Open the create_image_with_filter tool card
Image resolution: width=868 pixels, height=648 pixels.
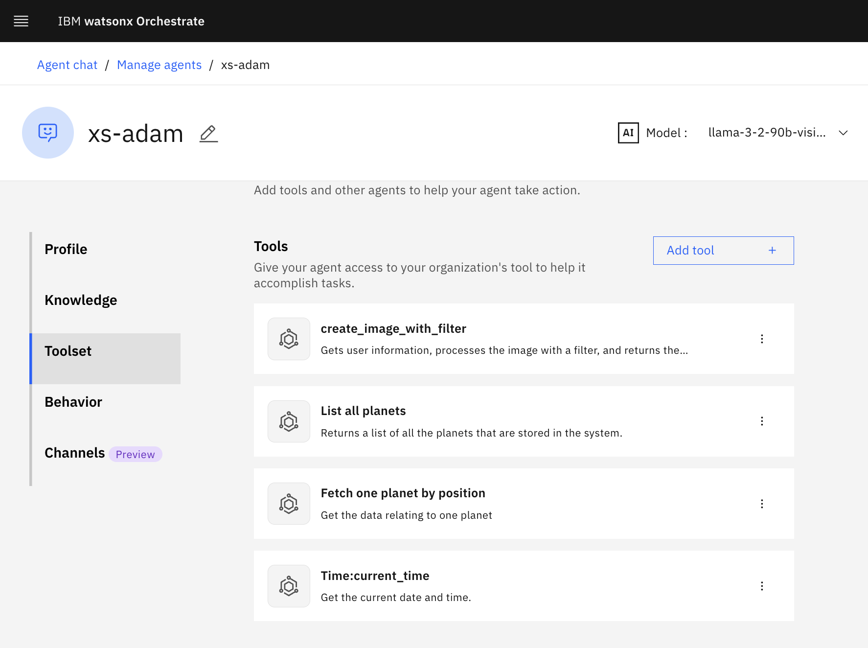[524, 339]
